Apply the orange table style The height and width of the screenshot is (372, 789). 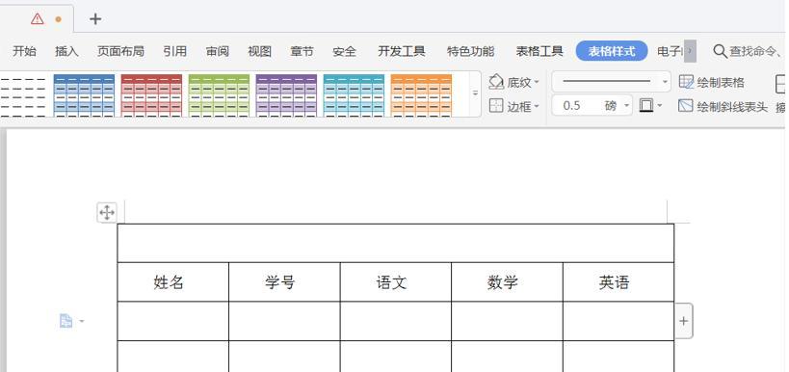point(421,95)
